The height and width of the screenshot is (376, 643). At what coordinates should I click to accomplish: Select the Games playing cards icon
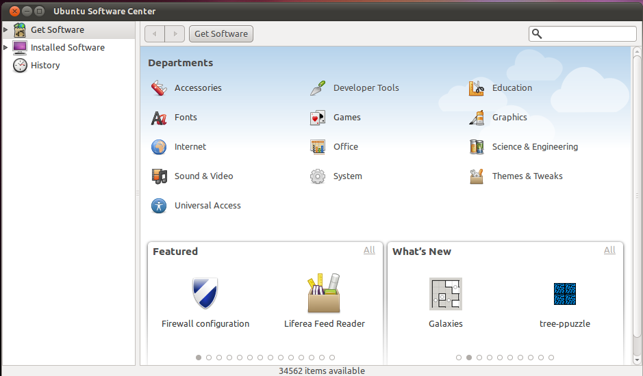[318, 118]
